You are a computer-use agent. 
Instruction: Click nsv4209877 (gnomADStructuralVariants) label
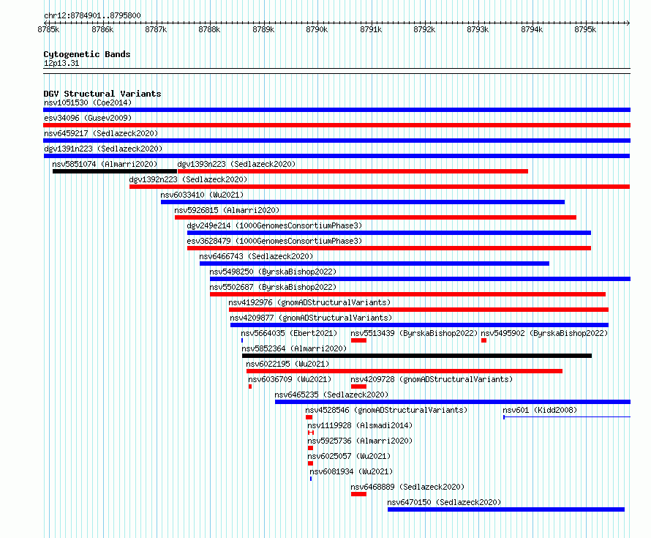(x=311, y=318)
